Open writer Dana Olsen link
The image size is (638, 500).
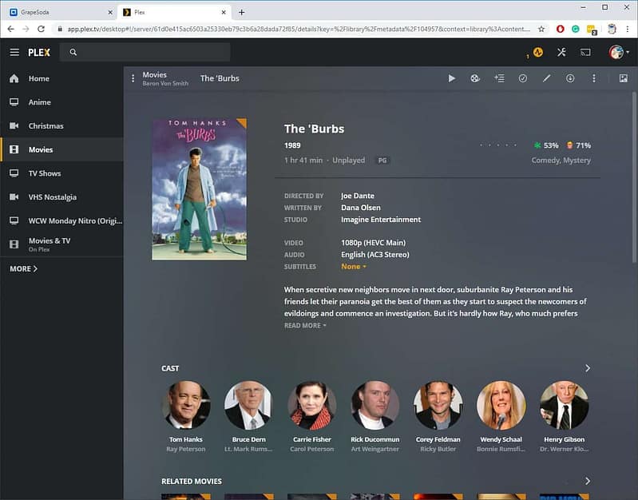point(360,208)
